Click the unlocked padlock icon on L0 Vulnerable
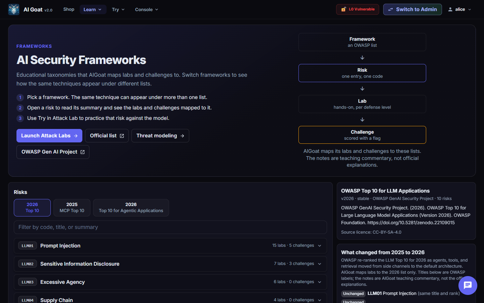 (344, 9)
